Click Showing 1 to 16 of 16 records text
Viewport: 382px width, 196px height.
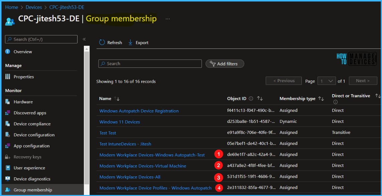(x=126, y=81)
